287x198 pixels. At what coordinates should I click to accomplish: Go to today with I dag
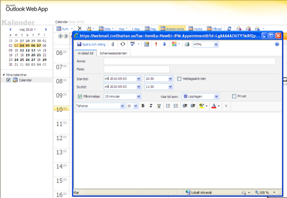click(x=136, y=29)
